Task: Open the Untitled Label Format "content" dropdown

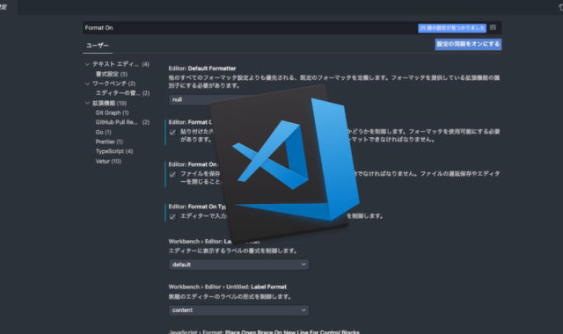Action: point(238,310)
